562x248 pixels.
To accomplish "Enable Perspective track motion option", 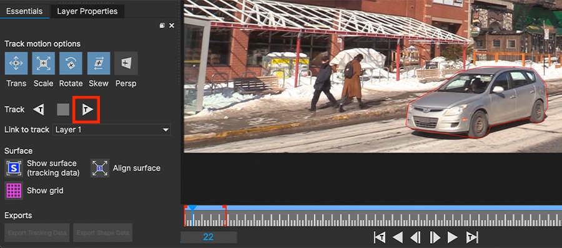I will 126,64.
